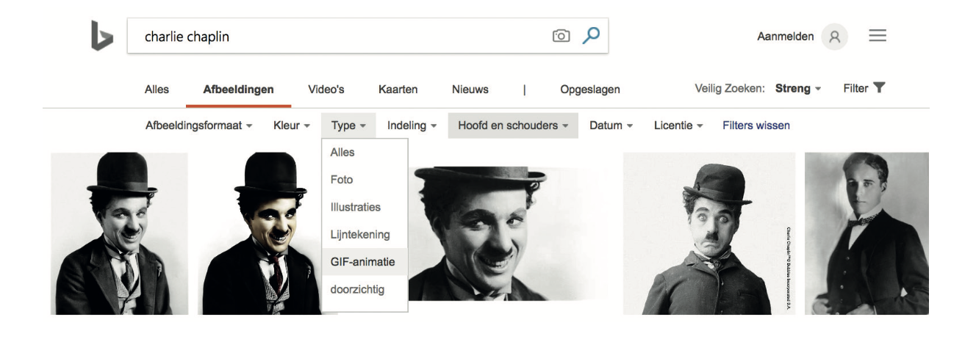The width and height of the screenshot is (976, 339).
Task: Open the Hoofd en schouders dropdown
Action: pyautogui.click(x=513, y=125)
